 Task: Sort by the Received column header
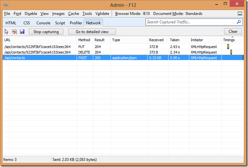pos(156,40)
